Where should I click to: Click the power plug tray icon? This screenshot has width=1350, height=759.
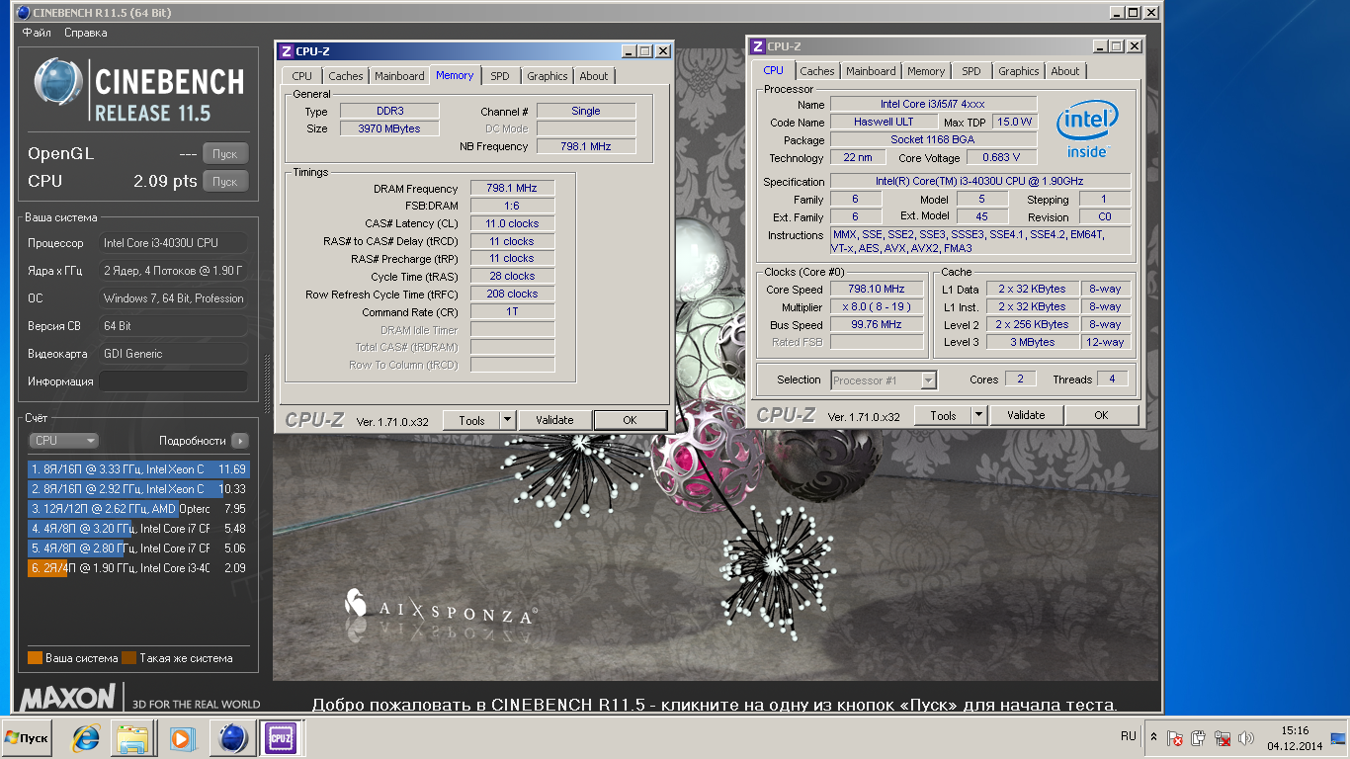[x=1199, y=738]
